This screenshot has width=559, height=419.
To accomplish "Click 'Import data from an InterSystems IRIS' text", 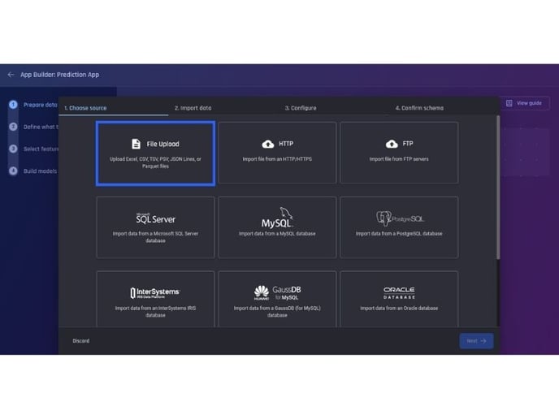I will pyautogui.click(x=155, y=311).
